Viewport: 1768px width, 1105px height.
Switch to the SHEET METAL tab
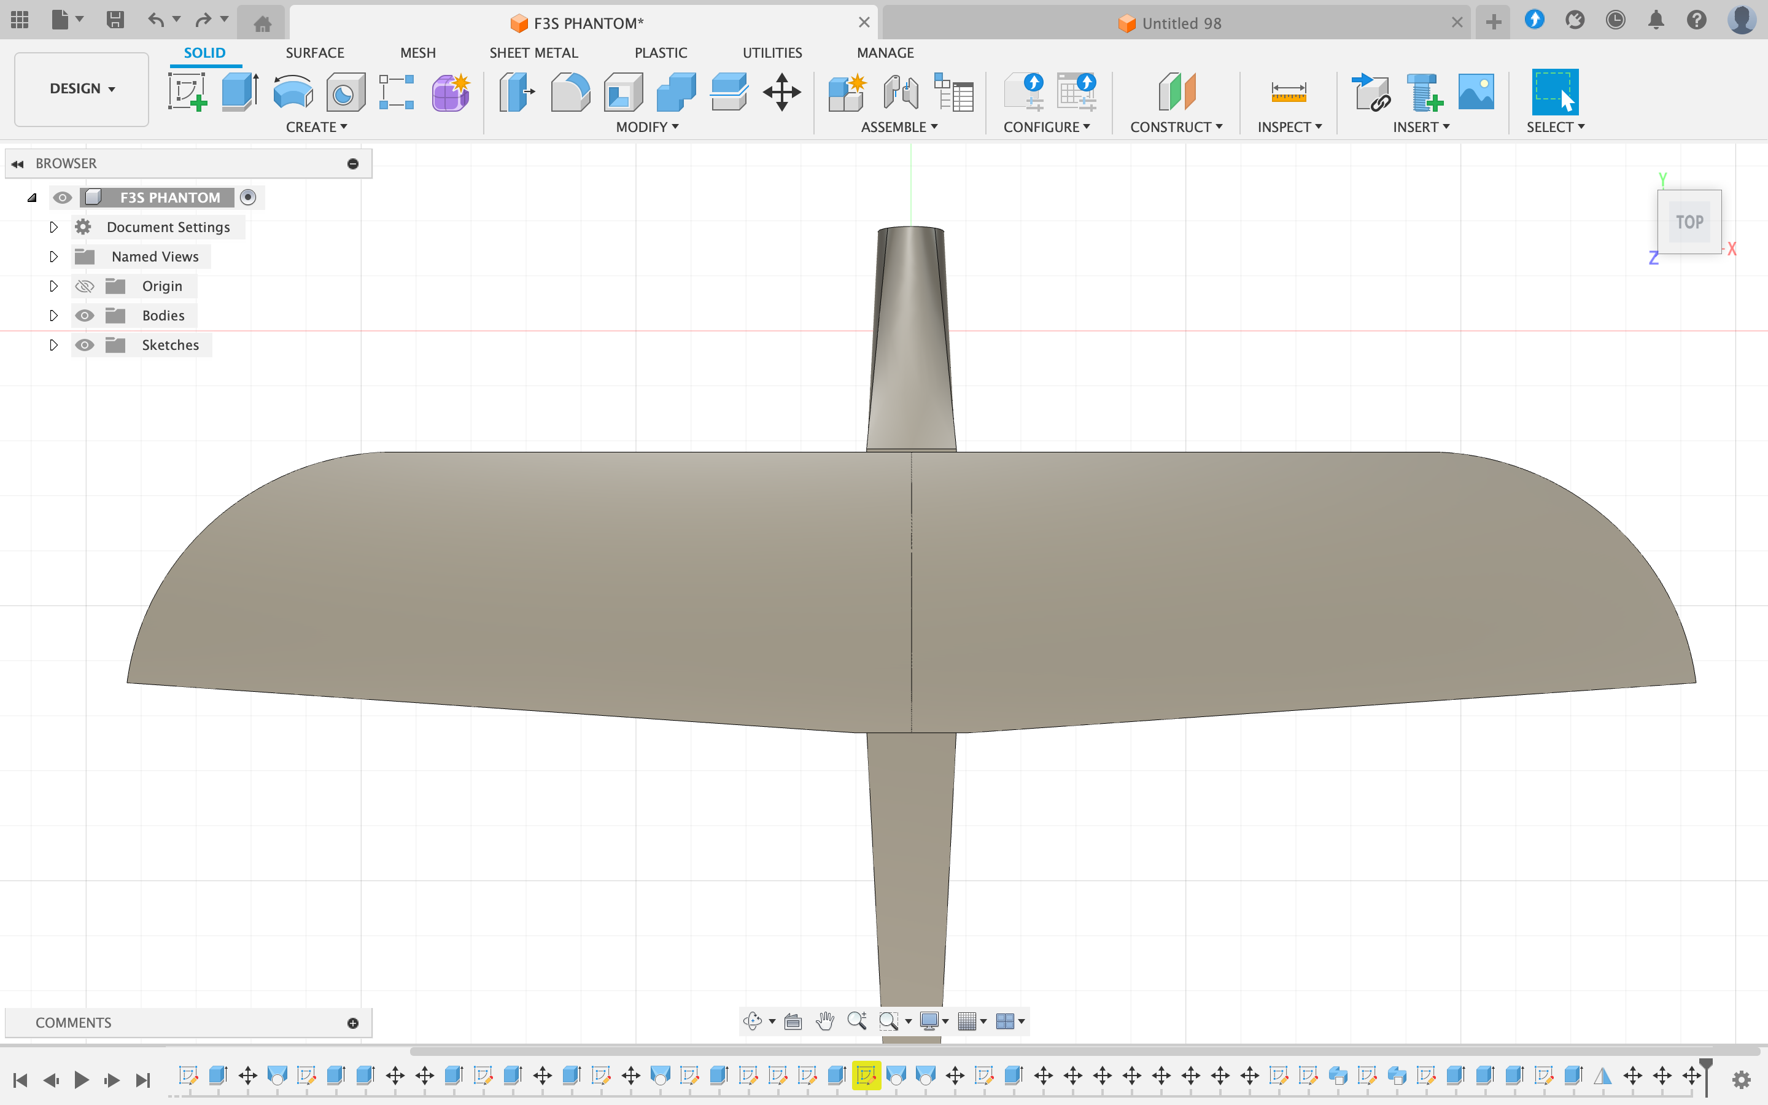point(533,53)
